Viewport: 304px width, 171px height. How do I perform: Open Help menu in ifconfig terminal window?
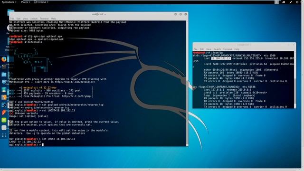click(237, 49)
